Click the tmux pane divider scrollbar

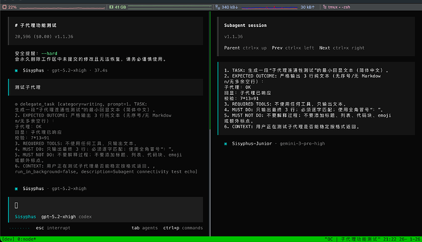[210, 123]
